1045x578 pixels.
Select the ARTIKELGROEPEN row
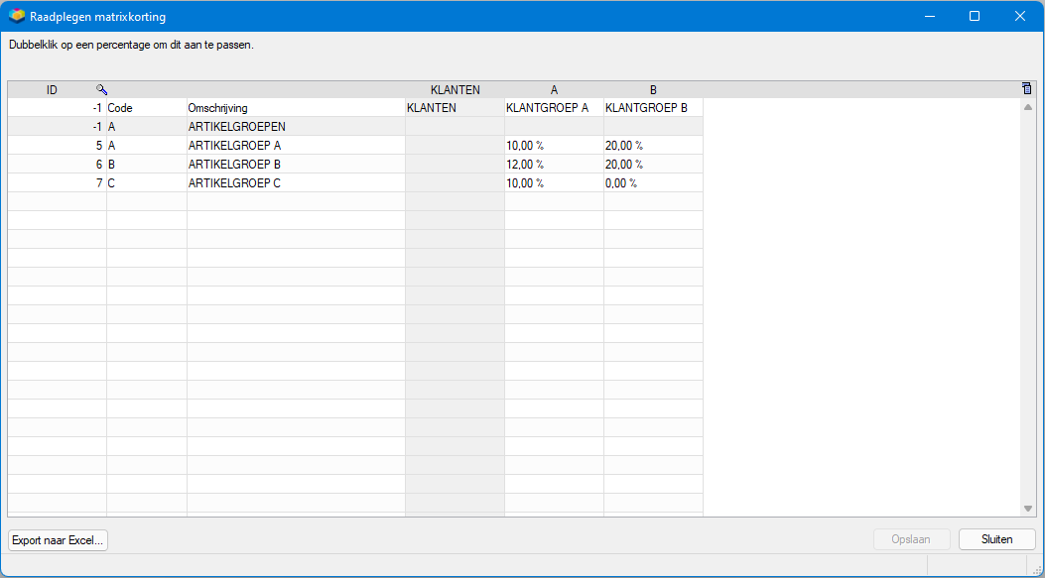[355, 127]
